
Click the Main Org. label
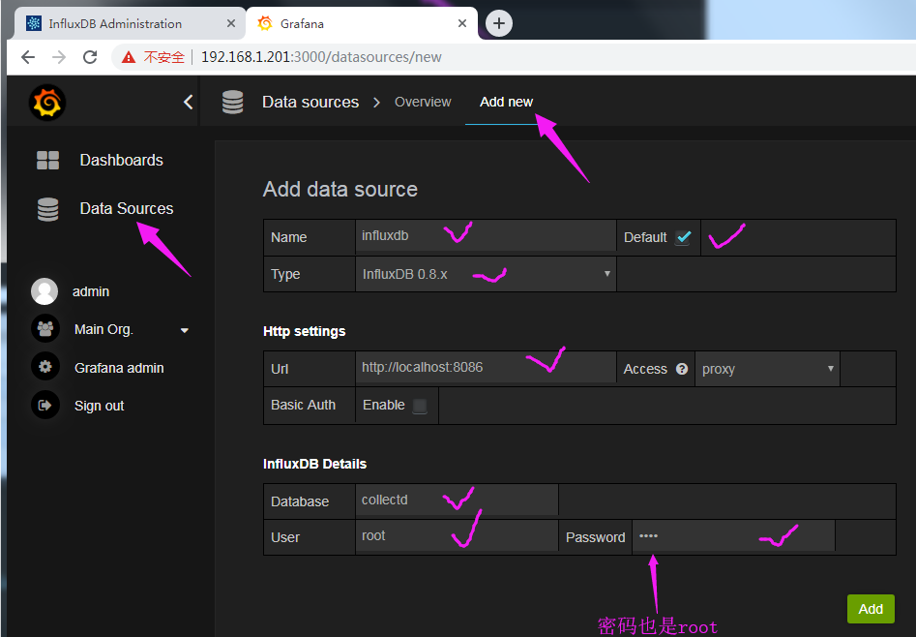104,329
